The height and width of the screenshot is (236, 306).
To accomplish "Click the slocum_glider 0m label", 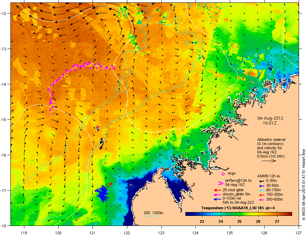I will (x=236, y=194).
